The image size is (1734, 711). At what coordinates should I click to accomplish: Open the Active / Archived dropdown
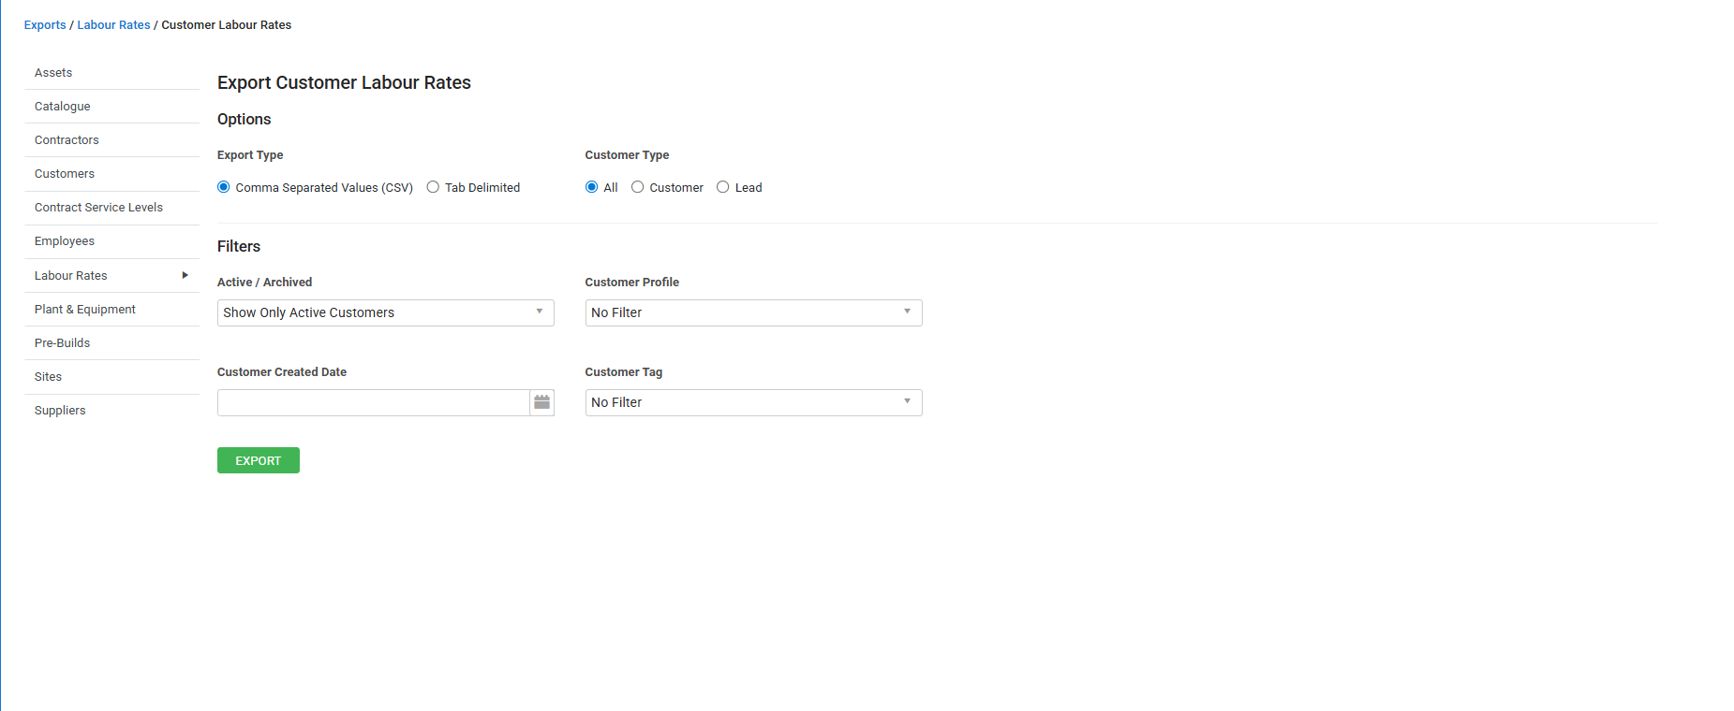385,312
